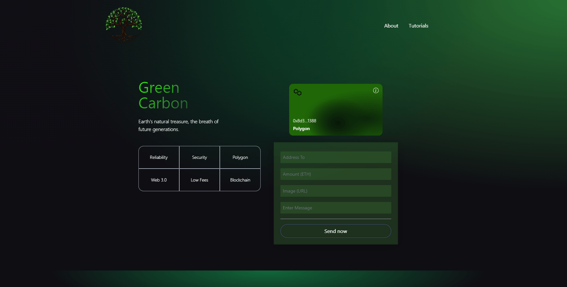Click the Low Fees feature tile
This screenshot has width=567, height=287.
(199, 180)
